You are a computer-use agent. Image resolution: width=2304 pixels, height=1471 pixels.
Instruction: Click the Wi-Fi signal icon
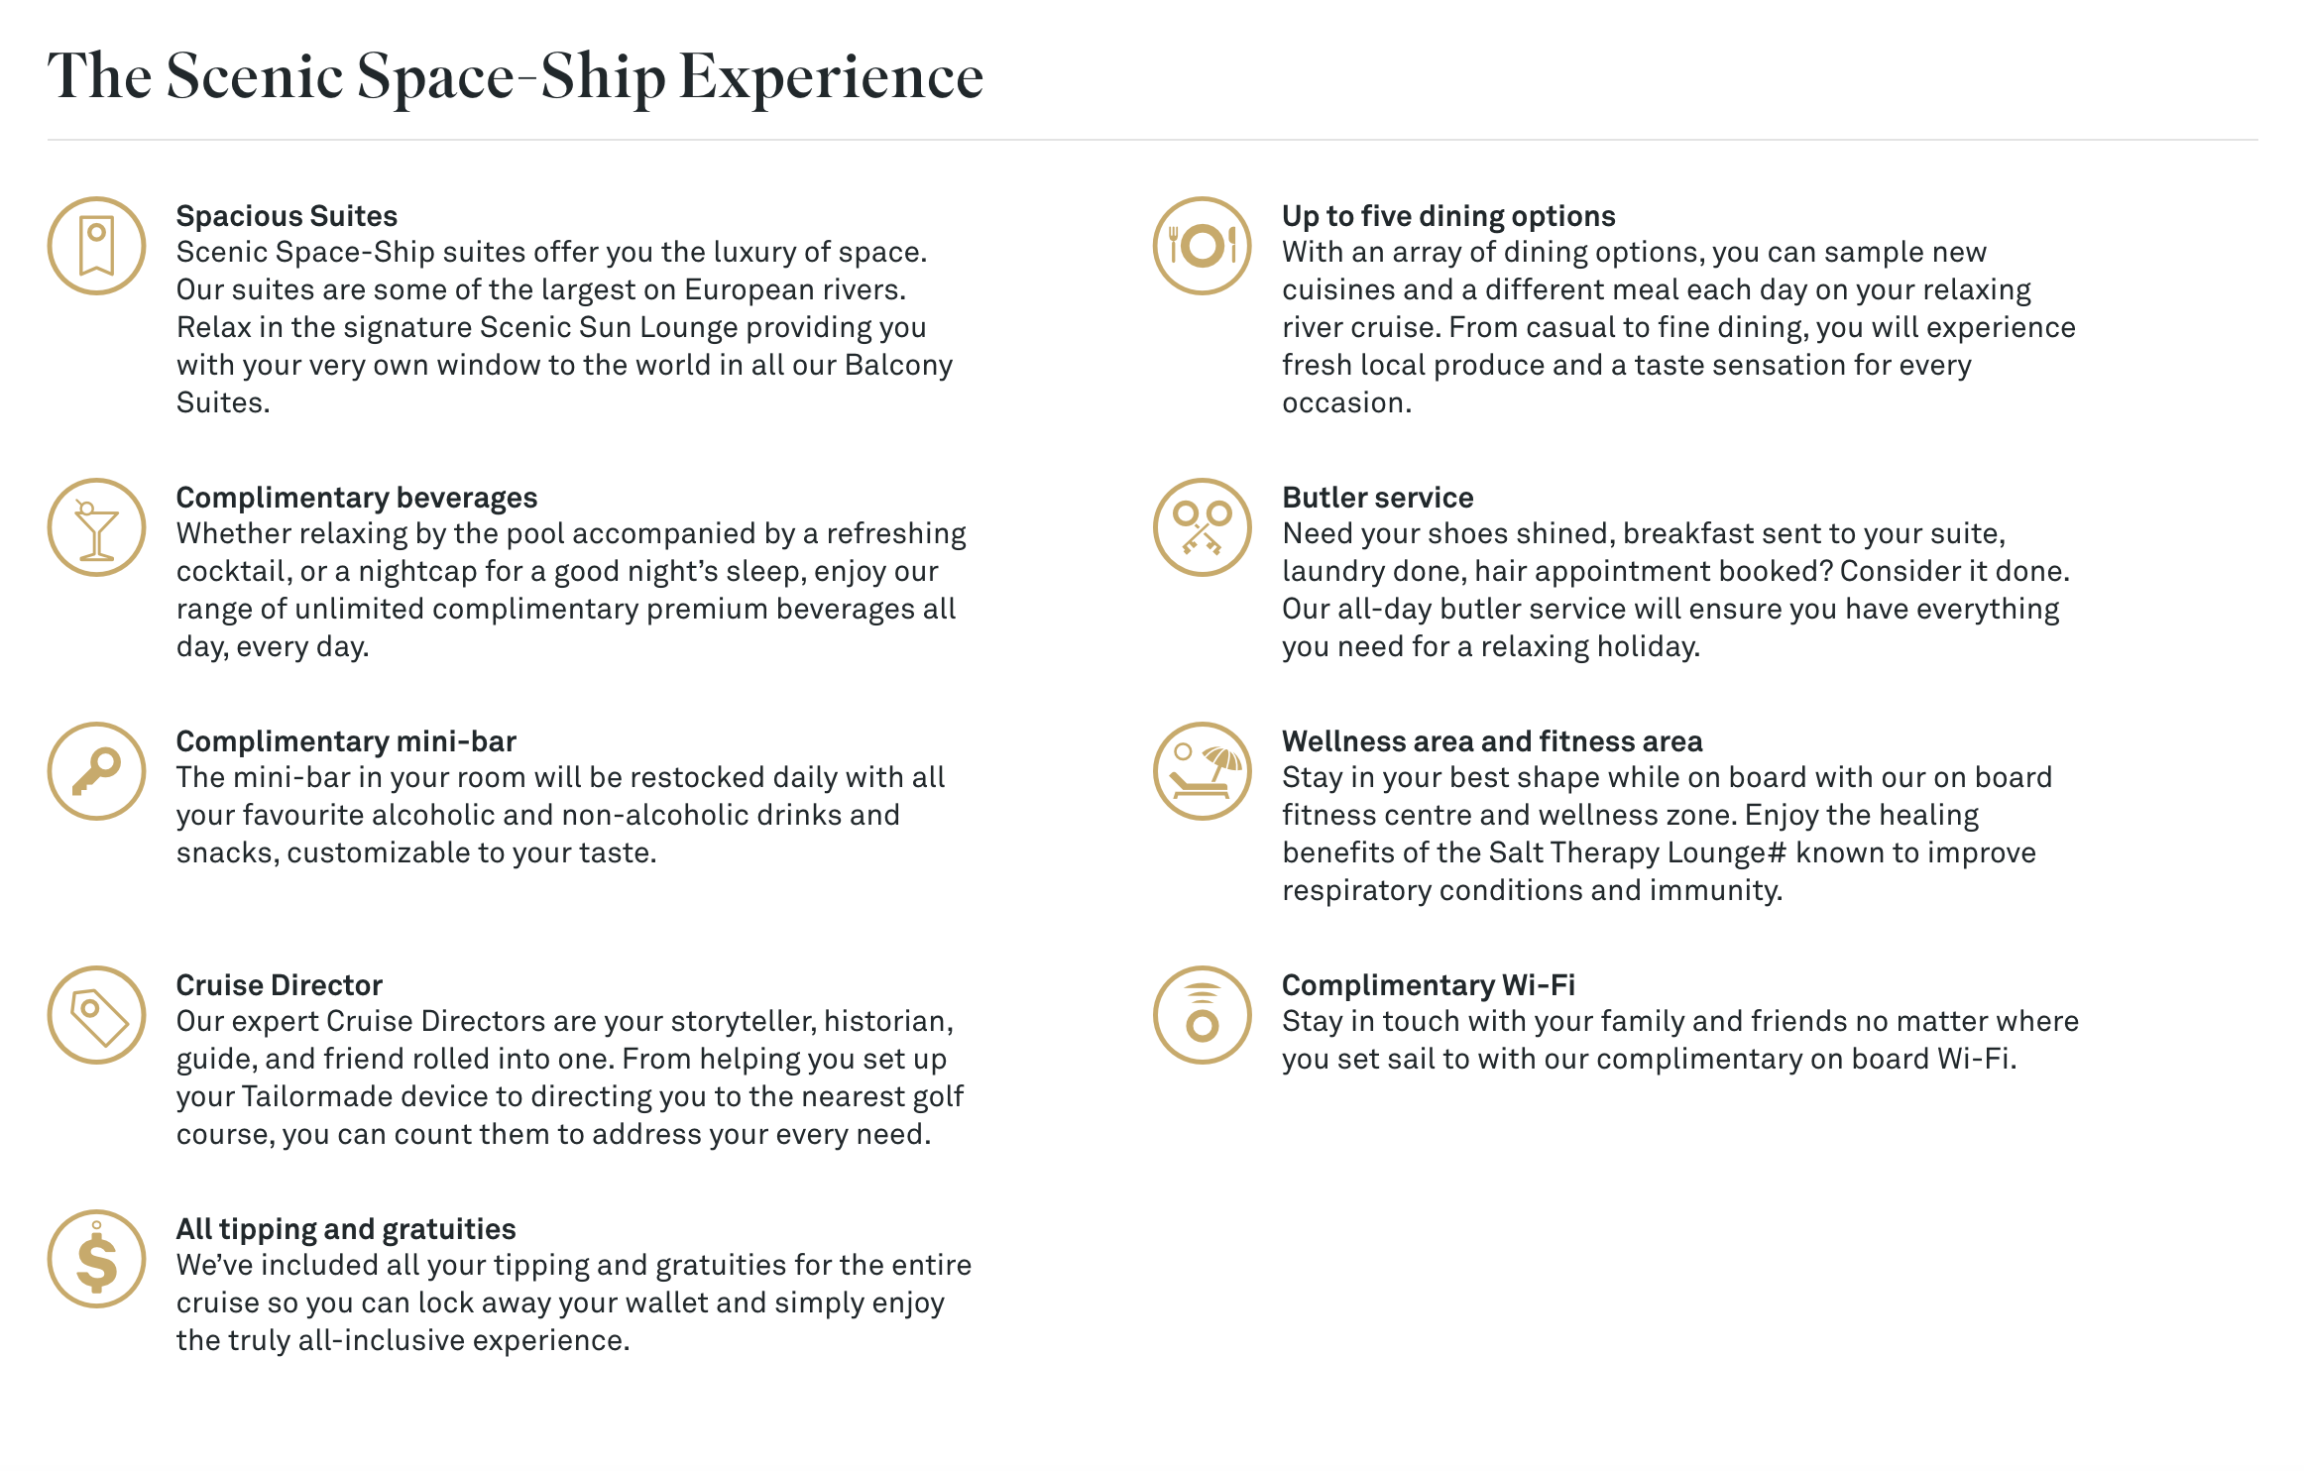coord(1203,1015)
